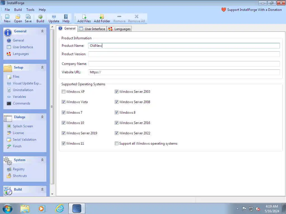Click the sidebar scroll down arrow
286x214 pixels.
[52, 194]
